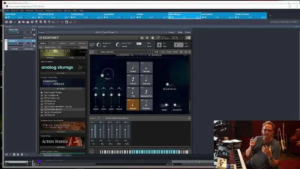Select the Staccato articulation tile
The width and height of the screenshot is (300, 169).
pyautogui.click(x=146, y=68)
